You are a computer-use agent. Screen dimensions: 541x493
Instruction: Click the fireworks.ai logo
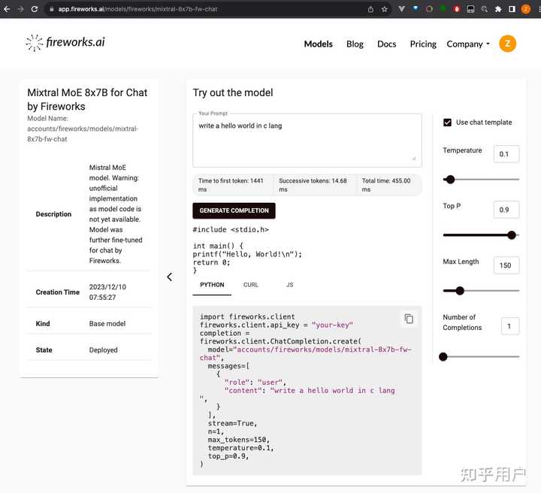(65, 43)
